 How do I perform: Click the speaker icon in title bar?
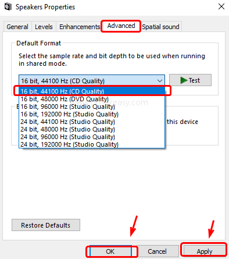tap(8, 7)
